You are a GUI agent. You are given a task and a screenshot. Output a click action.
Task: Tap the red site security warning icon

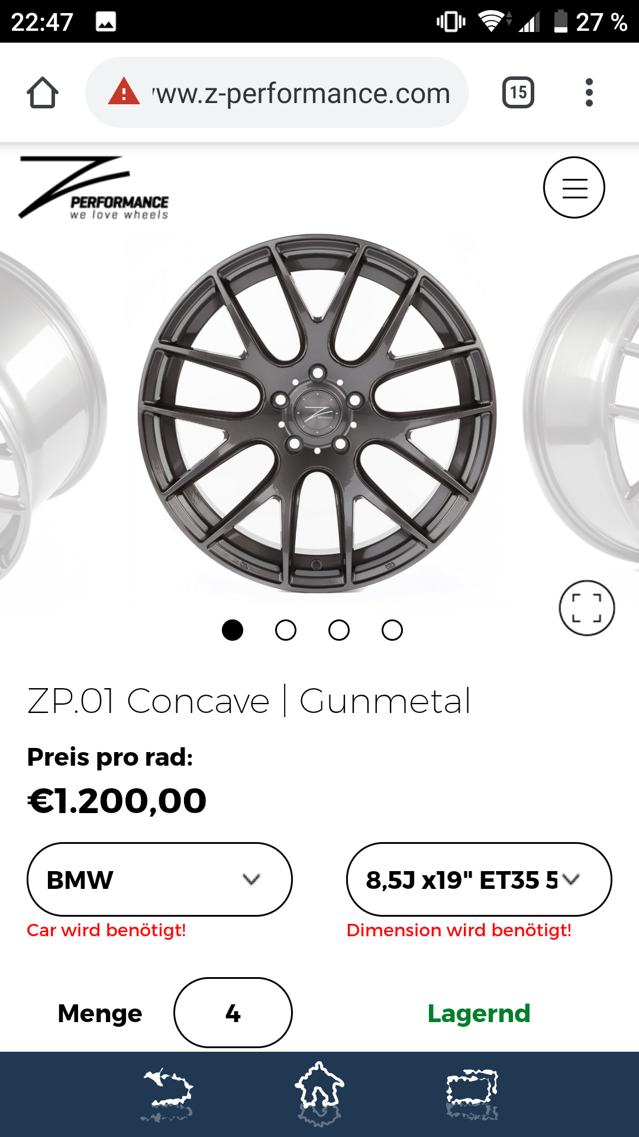point(124,92)
